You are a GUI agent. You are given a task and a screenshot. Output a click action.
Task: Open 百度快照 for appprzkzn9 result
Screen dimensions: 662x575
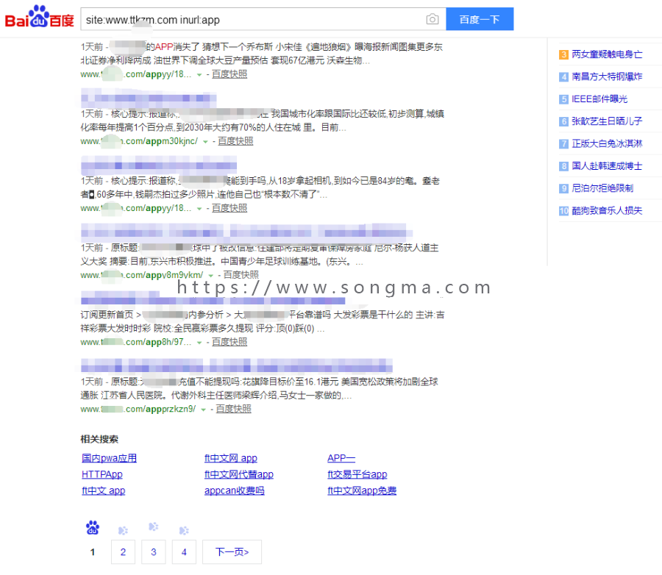pos(233,409)
